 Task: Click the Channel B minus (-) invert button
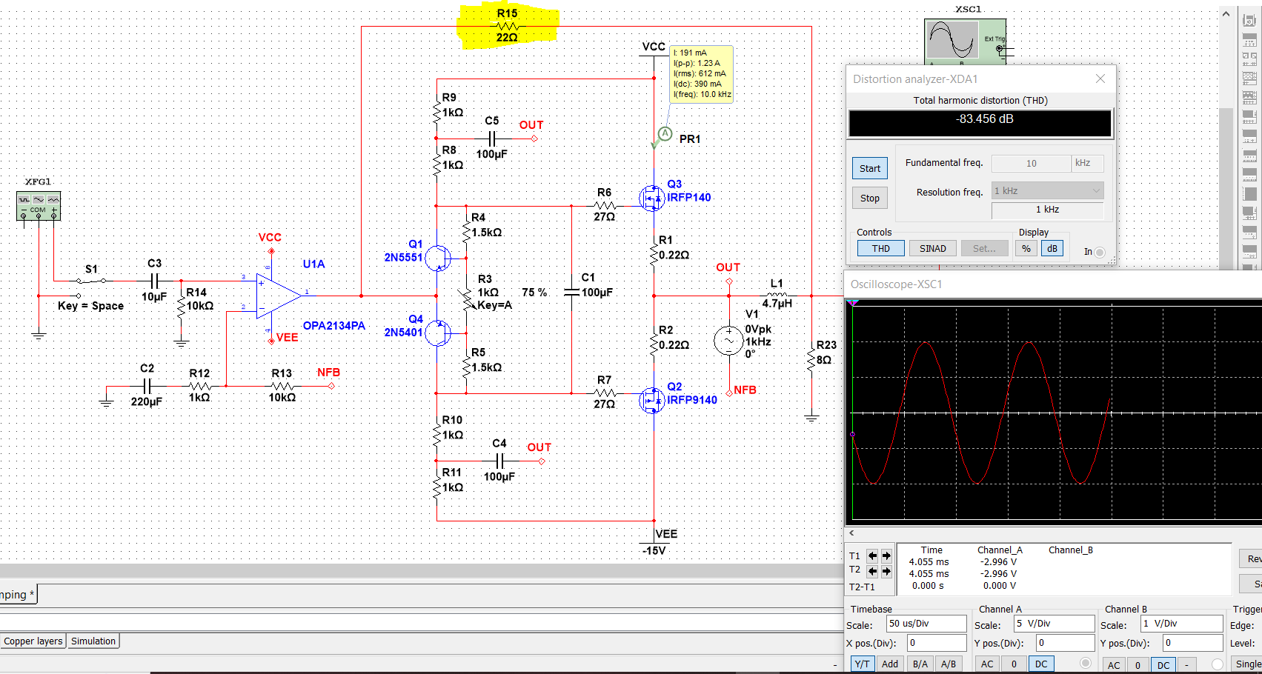1186,665
